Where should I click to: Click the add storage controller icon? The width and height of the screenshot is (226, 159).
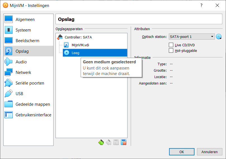click(x=101, y=143)
